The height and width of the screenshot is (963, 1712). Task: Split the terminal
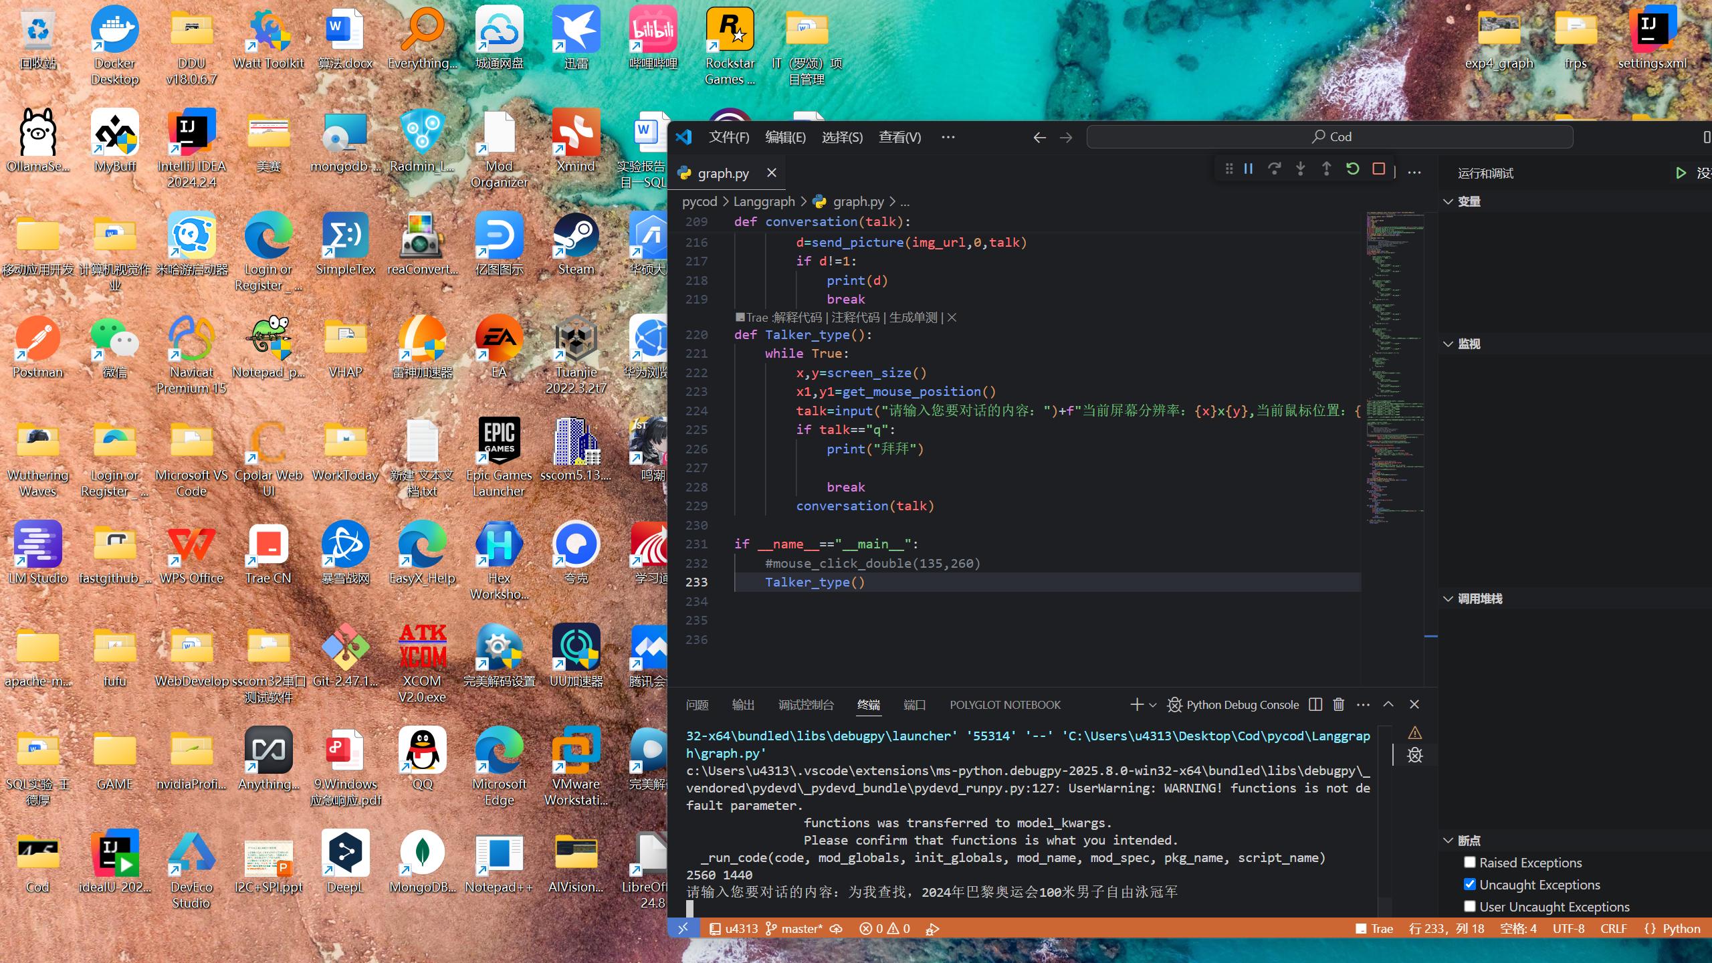(x=1315, y=704)
